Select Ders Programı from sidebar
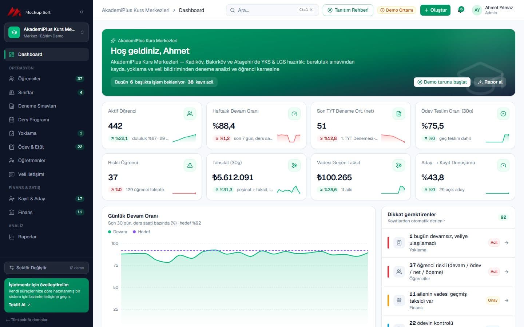 point(47,120)
